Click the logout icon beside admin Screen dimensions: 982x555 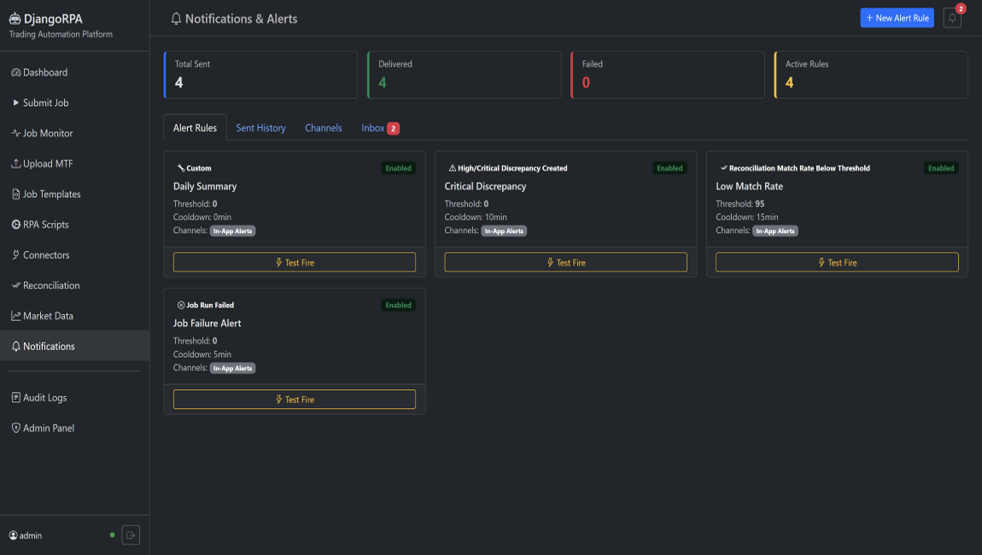pos(131,535)
